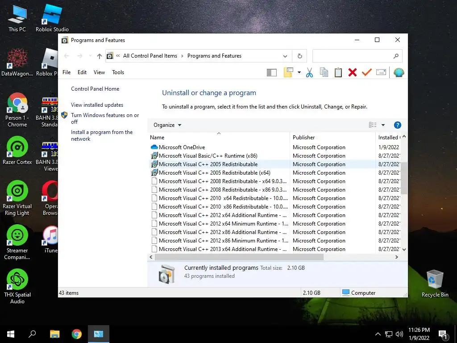The height and width of the screenshot is (343, 457).
Task: Open the Tools menu
Action: click(x=118, y=72)
